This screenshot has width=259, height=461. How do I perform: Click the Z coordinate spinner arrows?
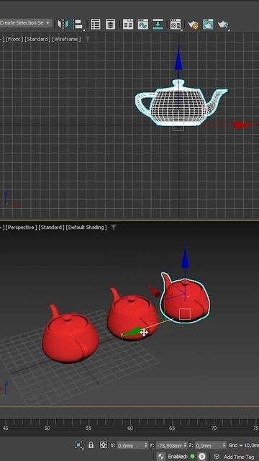[224, 445]
